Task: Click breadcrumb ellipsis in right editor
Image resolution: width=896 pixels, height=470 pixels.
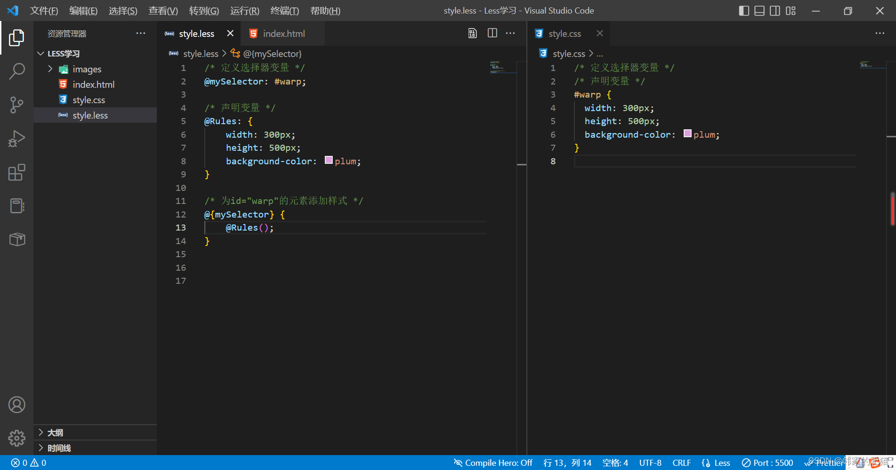Action: (x=600, y=54)
